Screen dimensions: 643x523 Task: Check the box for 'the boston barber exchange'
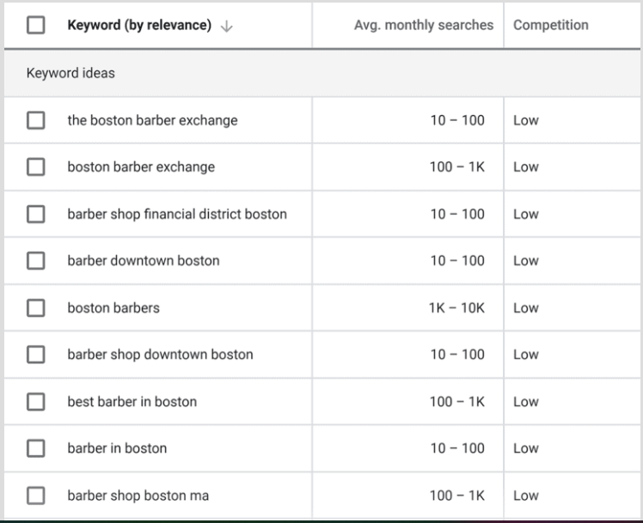tap(36, 120)
